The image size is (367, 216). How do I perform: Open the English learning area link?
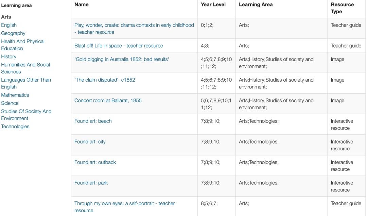tap(9, 25)
